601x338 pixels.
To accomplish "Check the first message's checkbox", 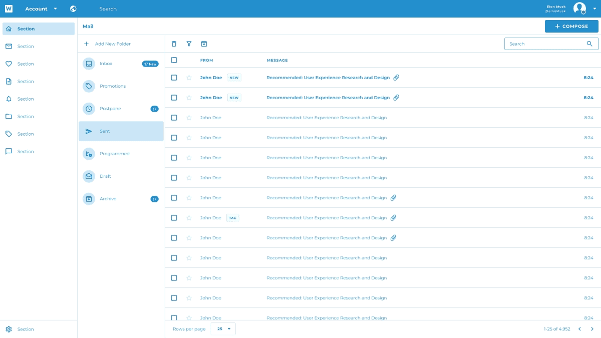I will click(174, 78).
